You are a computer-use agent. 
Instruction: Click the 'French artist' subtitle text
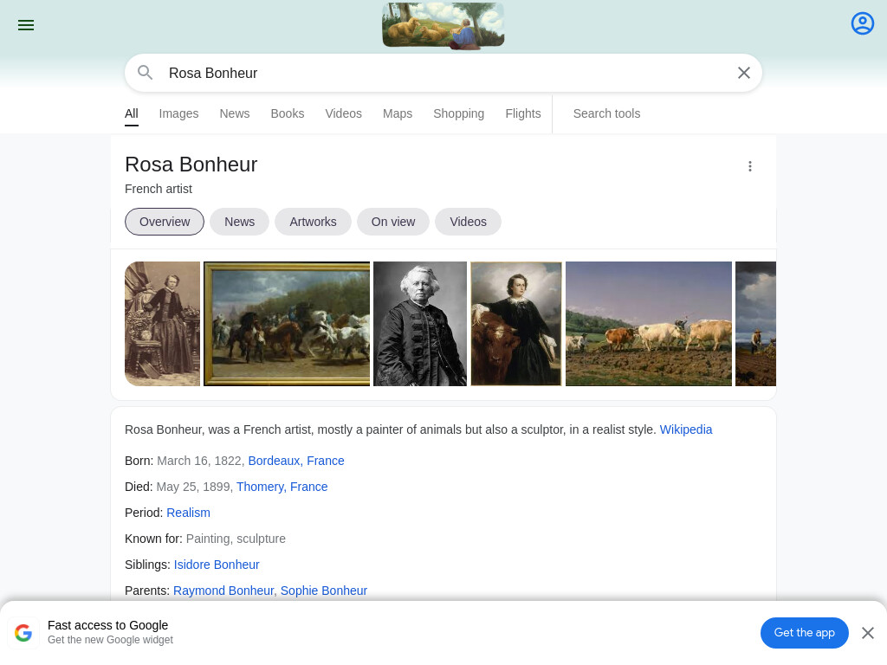[x=159, y=189]
